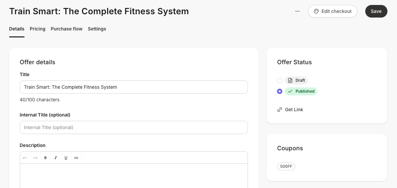Click the Offer Status heading
Viewport: 397px width, 188px height.
click(x=294, y=62)
